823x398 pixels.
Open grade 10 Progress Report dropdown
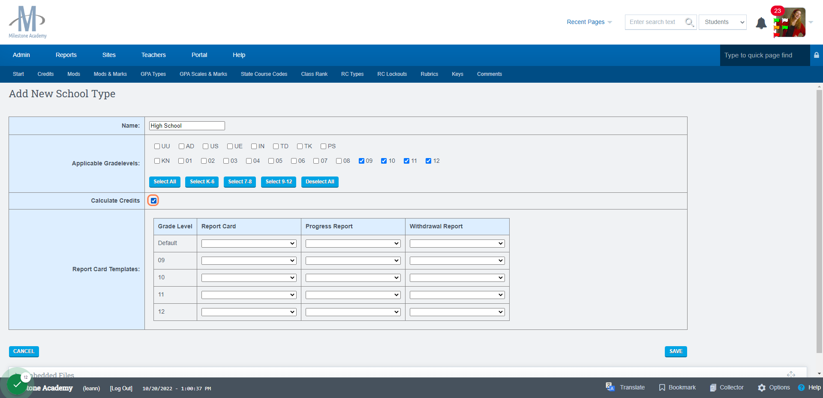click(353, 278)
